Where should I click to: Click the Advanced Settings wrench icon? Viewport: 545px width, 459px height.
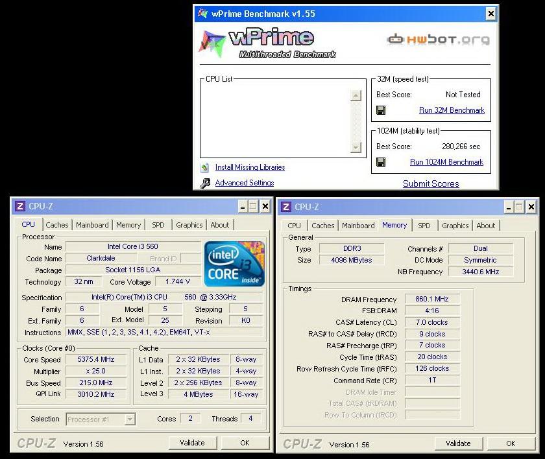205,183
